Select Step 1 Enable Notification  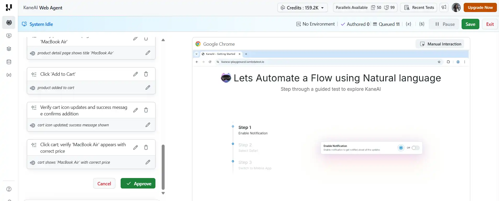(253, 130)
